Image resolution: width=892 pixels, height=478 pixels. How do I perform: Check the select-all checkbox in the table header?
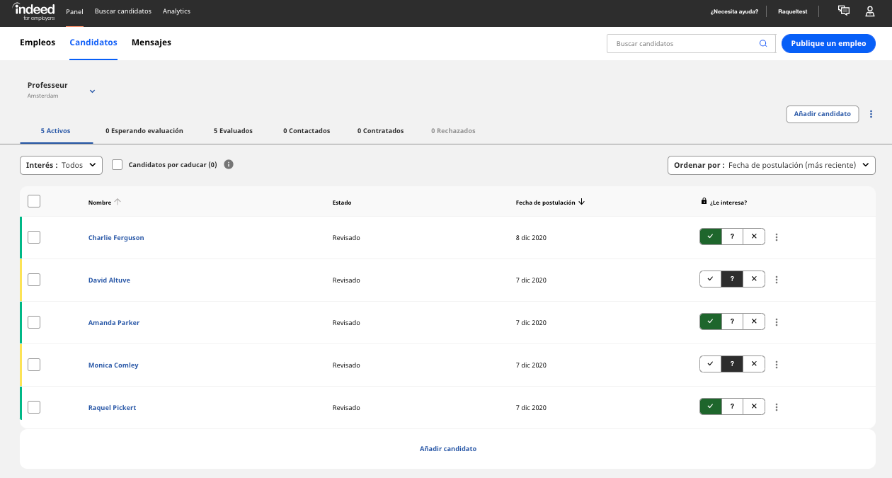coord(33,200)
